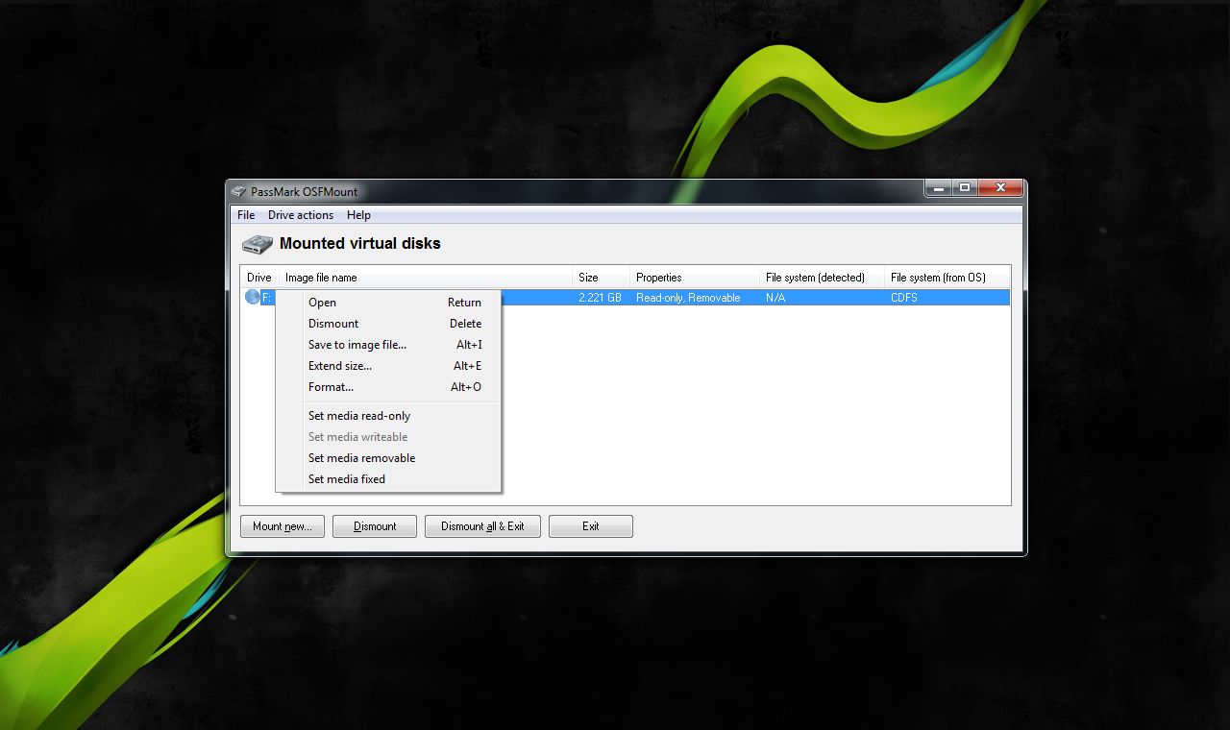
Task: Click the Exit button
Action: pyautogui.click(x=591, y=526)
